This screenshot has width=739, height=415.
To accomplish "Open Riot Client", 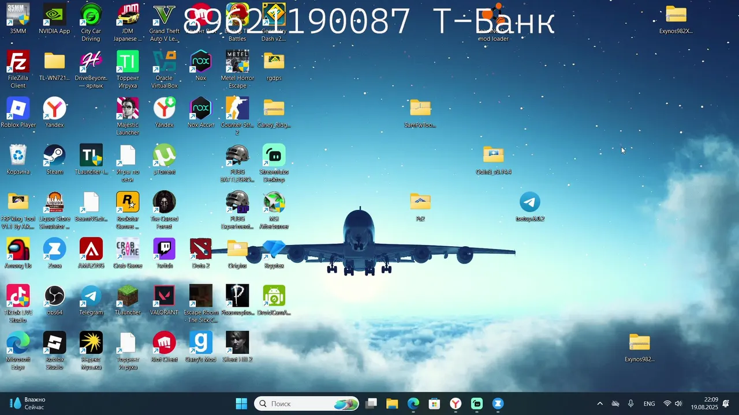I will (x=164, y=347).
